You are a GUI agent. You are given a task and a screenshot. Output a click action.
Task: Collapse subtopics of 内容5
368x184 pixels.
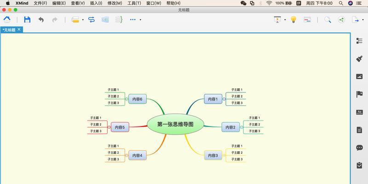pyautogui.click(x=109, y=127)
